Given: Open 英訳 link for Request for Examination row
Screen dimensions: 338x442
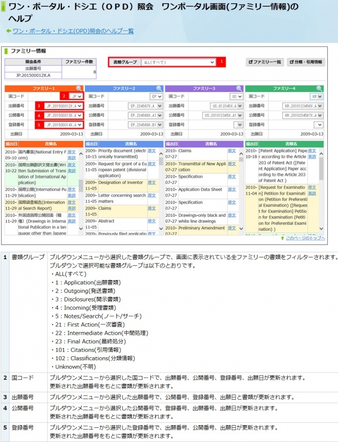Looking at the screenshot, I should point(312,194).
